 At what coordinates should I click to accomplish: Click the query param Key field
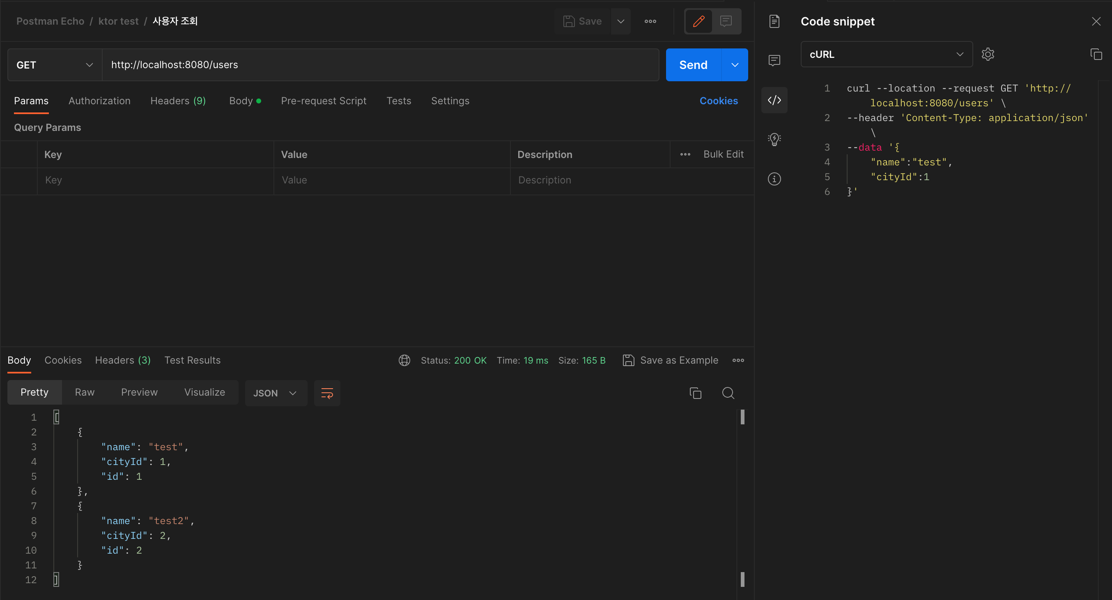155,180
